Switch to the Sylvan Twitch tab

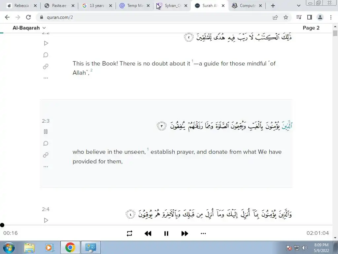[x=172, y=6]
